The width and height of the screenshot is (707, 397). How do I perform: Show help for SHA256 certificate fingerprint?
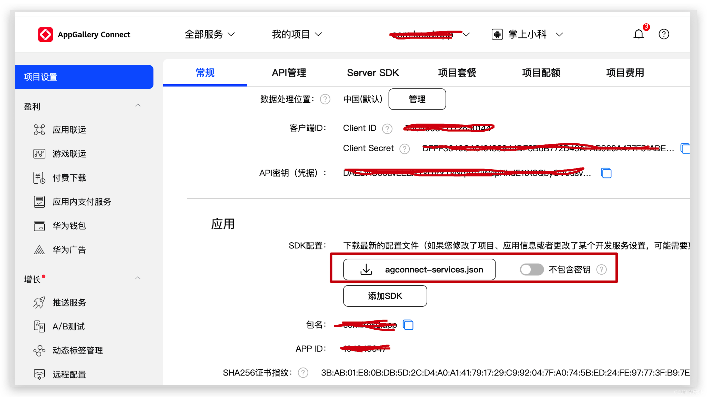pyautogui.click(x=303, y=373)
